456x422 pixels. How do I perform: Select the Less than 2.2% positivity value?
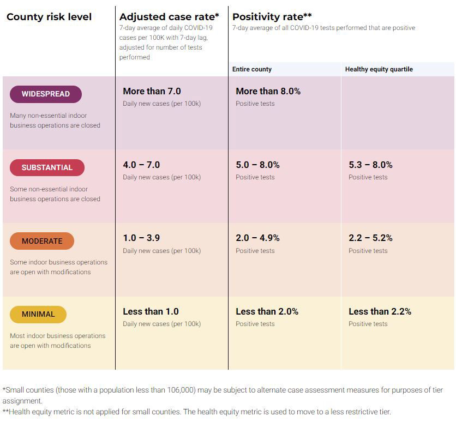pos(380,311)
